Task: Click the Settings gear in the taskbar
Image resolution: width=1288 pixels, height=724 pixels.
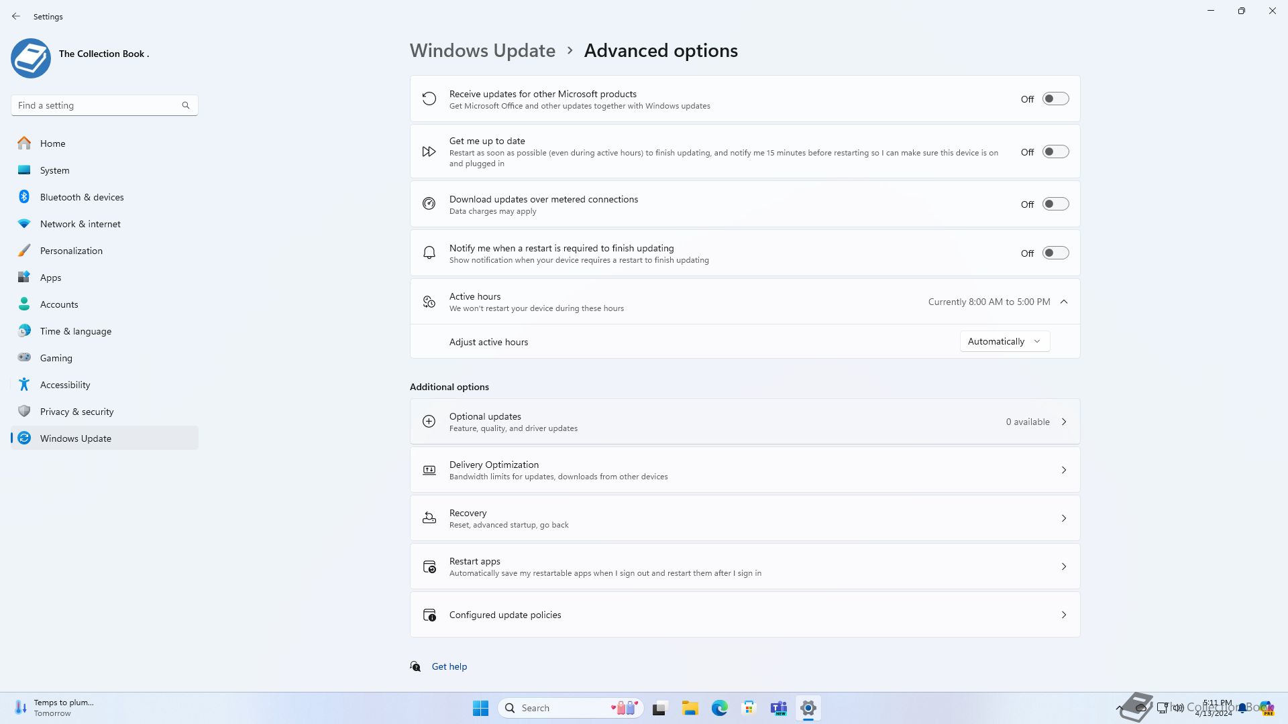Action: click(x=808, y=708)
